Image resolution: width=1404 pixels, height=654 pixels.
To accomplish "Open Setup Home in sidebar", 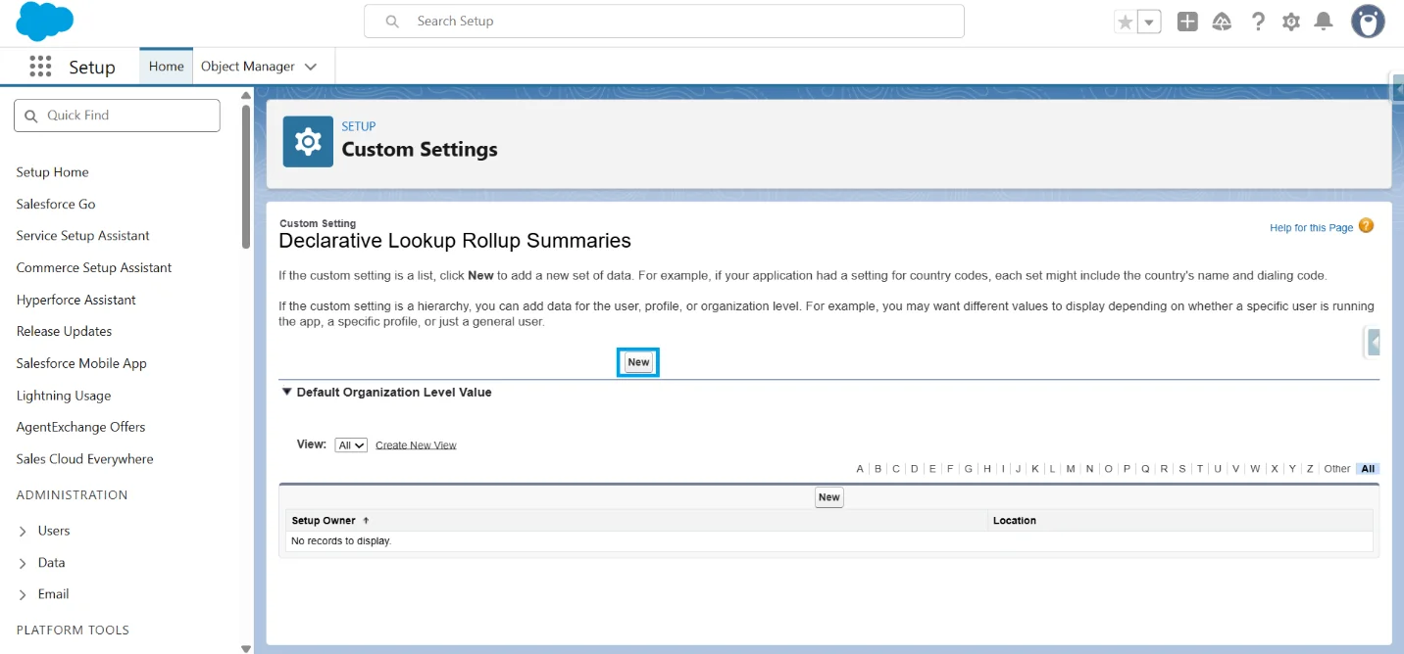I will 52,172.
